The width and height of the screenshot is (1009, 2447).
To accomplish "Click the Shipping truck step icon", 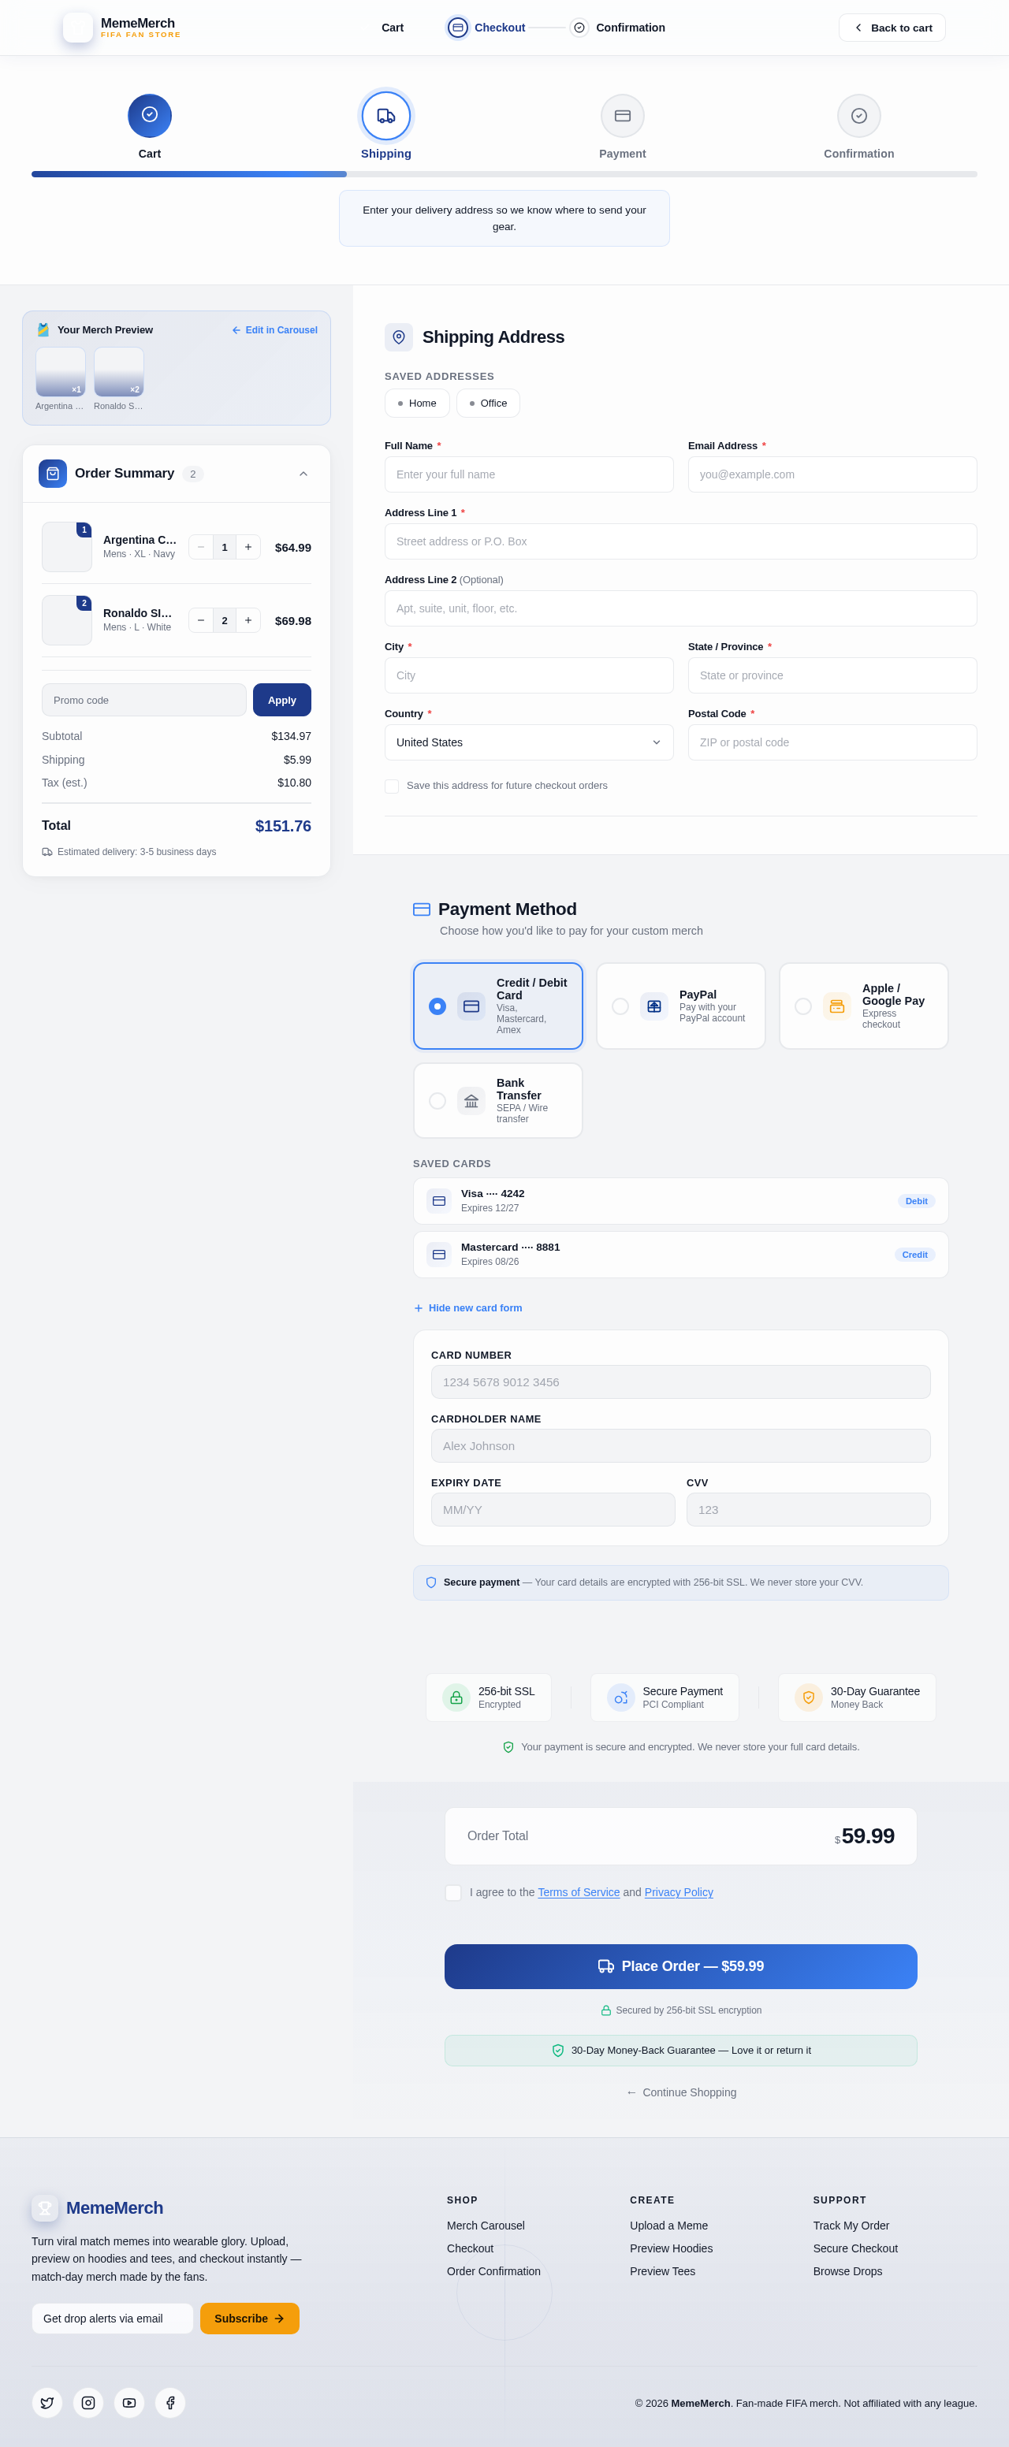I will 385,116.
